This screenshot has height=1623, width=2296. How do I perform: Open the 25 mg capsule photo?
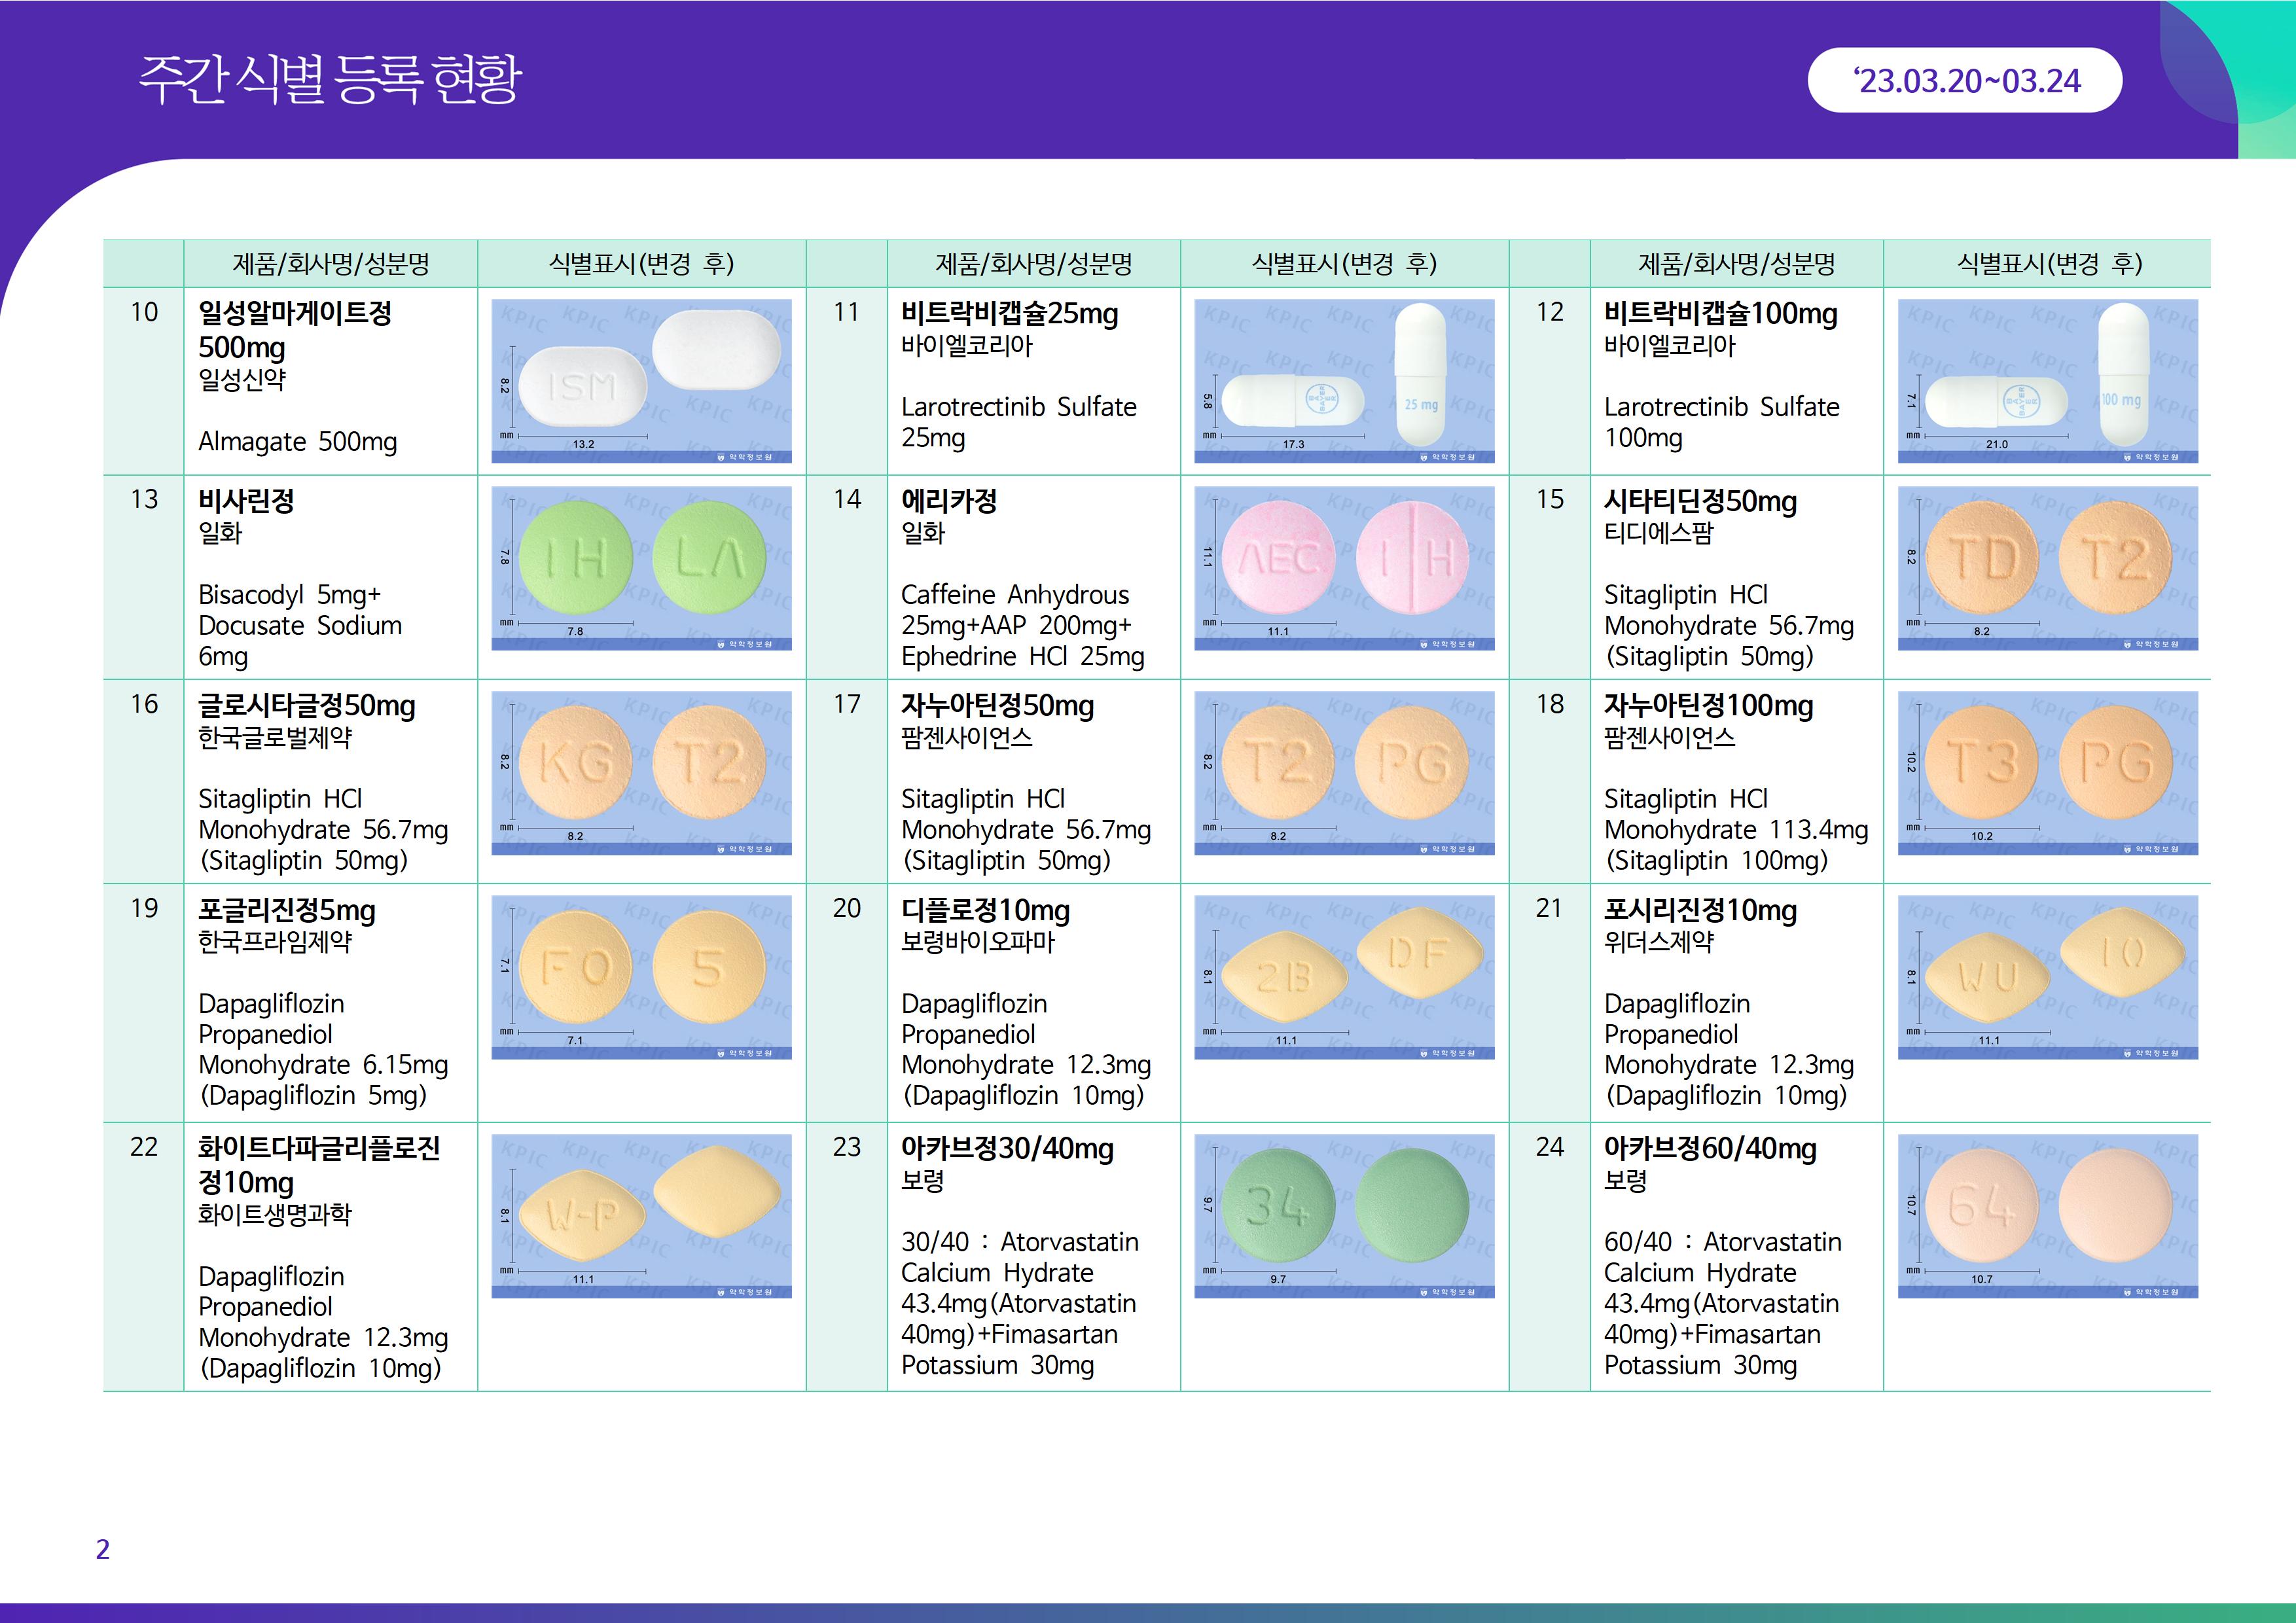[x=1344, y=381]
